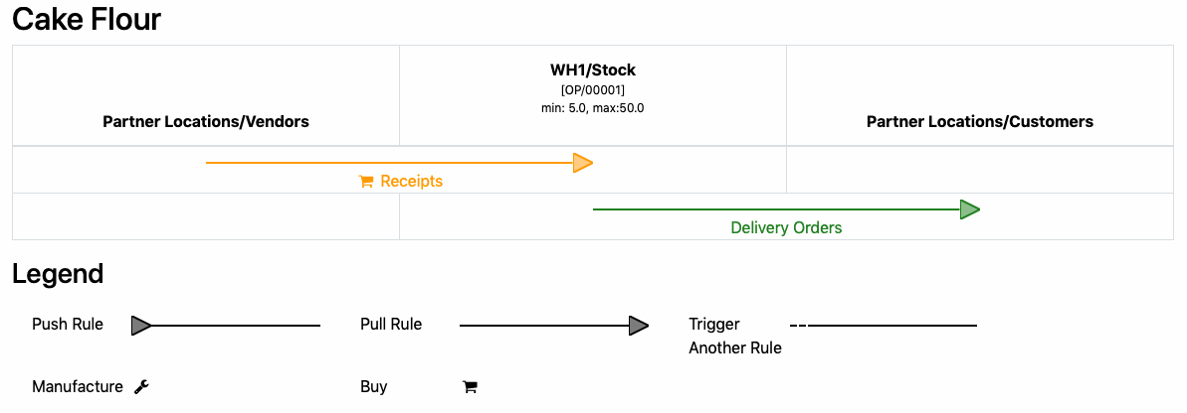Click the green Delivery Orders arrow line
1187x413 pixels.
(x=777, y=209)
